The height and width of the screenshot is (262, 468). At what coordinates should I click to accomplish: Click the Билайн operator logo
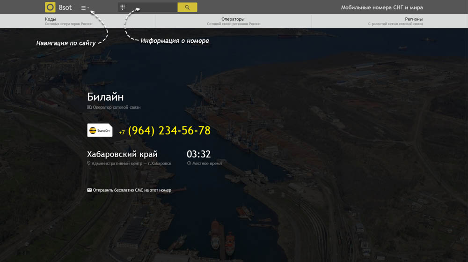[100, 130]
